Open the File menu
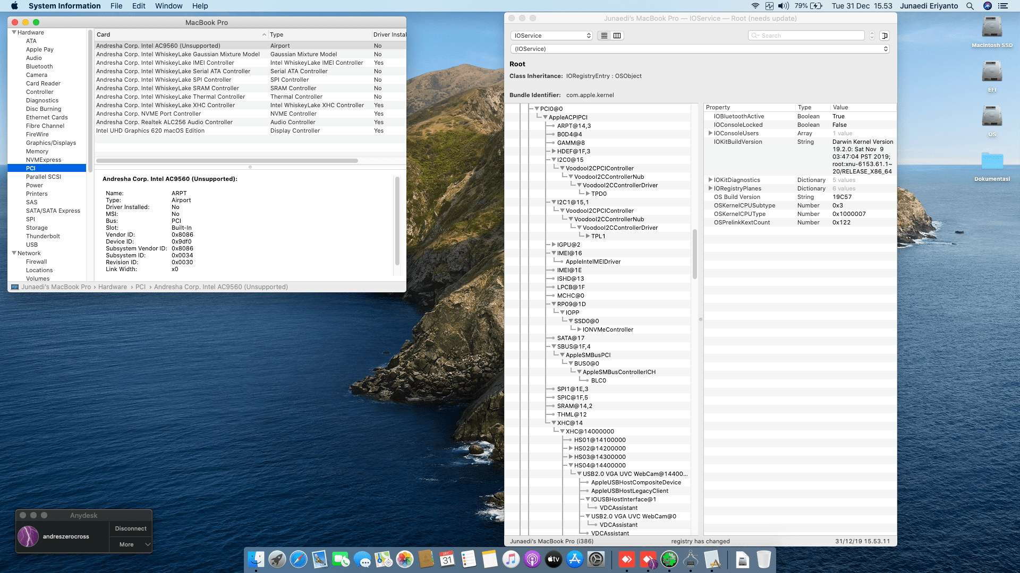This screenshot has height=573, width=1020. (116, 6)
